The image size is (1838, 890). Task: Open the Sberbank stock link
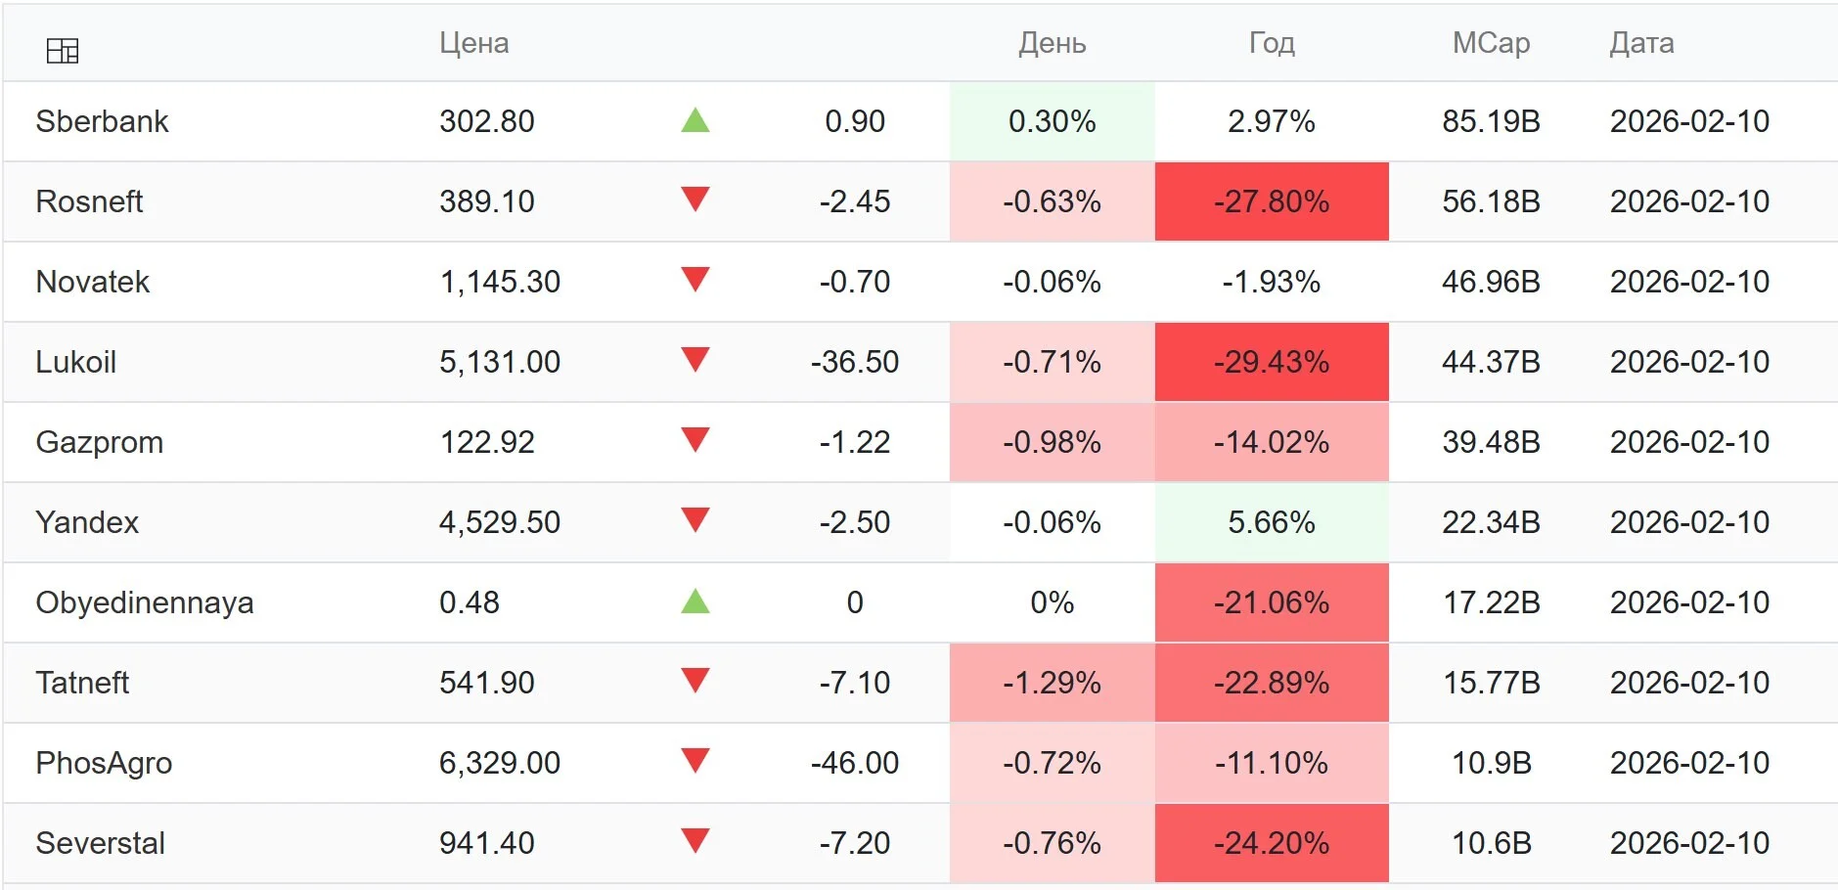point(103,121)
